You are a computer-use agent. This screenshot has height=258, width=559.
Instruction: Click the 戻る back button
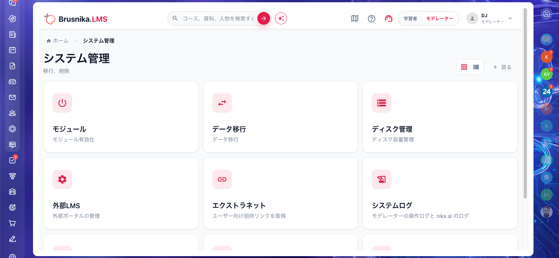point(502,67)
